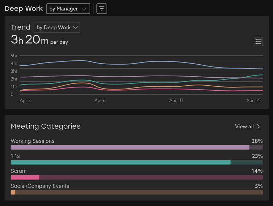Click the 3h 20m per day summary

click(39, 40)
